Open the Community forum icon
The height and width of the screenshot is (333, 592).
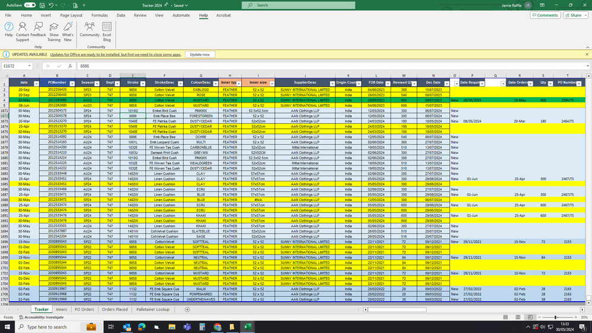coord(89,30)
